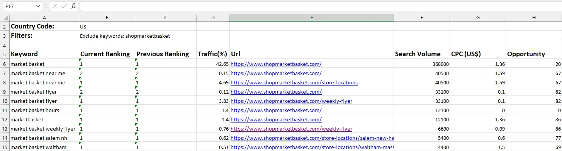The height and width of the screenshot is (151, 562).
Task: Open homepage link in market basket row 6
Action: coord(276,64)
